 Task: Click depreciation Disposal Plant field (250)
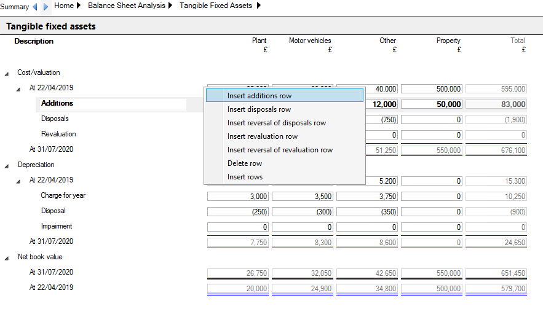(x=237, y=212)
